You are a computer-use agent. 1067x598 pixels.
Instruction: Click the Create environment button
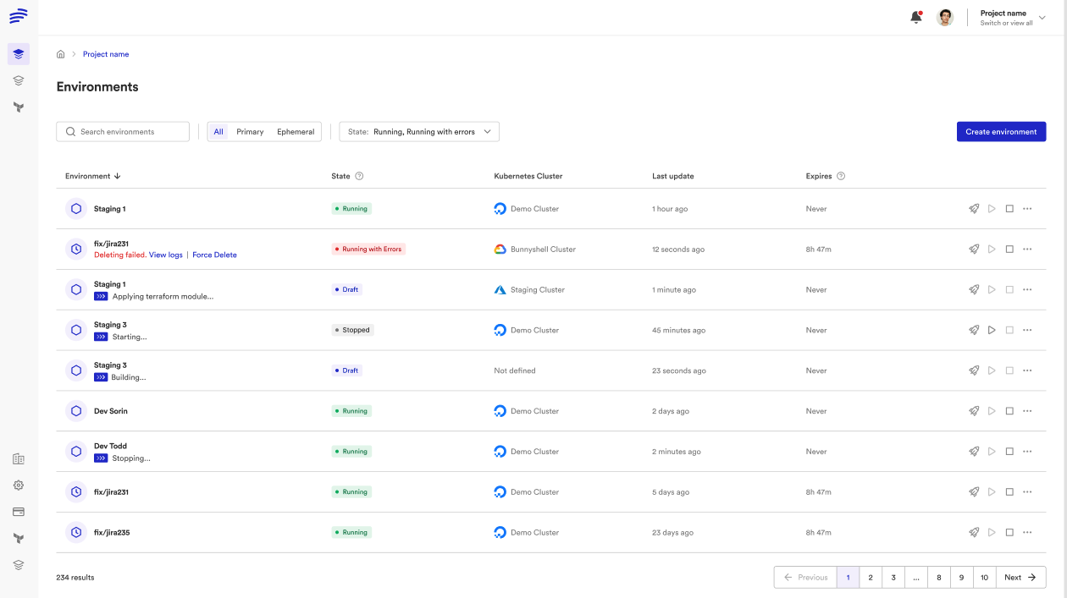click(1001, 131)
